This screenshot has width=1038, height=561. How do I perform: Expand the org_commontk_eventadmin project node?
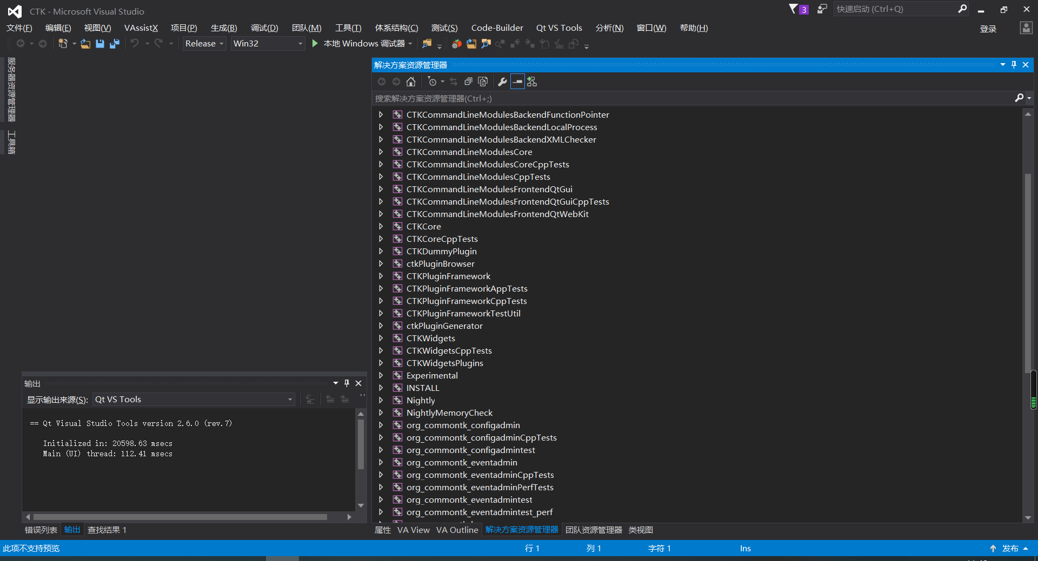click(x=381, y=462)
